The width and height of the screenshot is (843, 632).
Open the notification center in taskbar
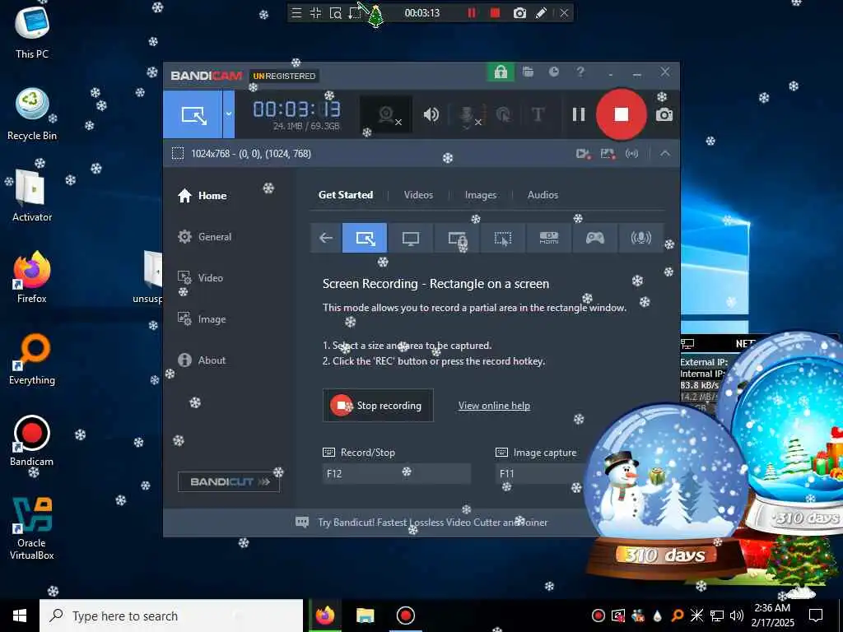816,616
